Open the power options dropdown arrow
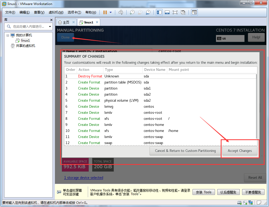This screenshot has height=207, width=269. coord(111,12)
